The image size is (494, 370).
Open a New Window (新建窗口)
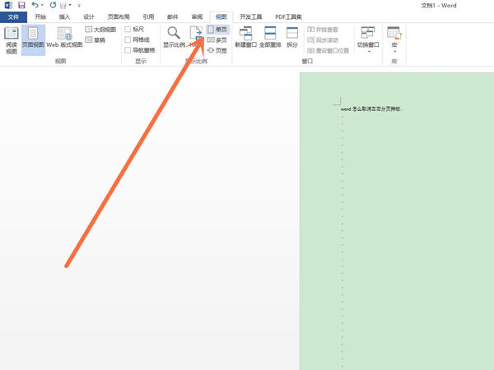coord(245,37)
